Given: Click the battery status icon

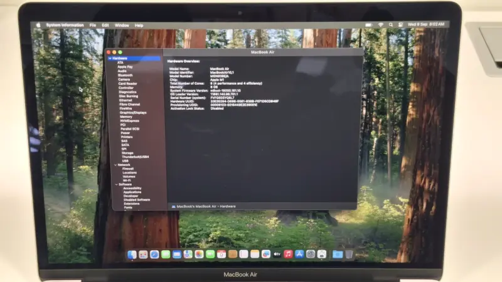Looking at the screenshot, I should click(368, 24).
